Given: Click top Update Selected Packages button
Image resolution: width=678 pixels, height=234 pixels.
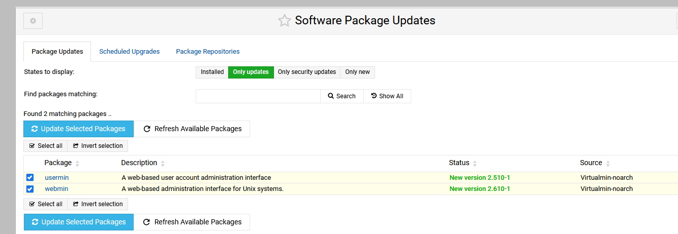Looking at the screenshot, I should pyautogui.click(x=78, y=129).
